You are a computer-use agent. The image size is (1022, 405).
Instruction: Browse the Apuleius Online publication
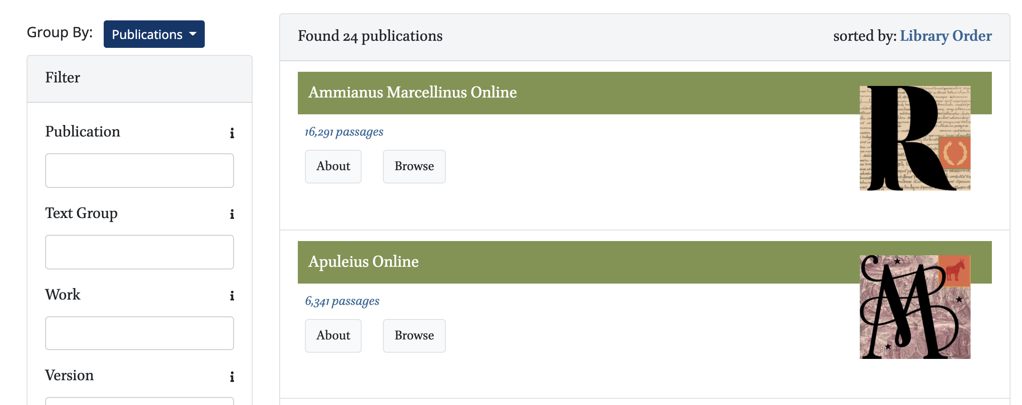[414, 335]
